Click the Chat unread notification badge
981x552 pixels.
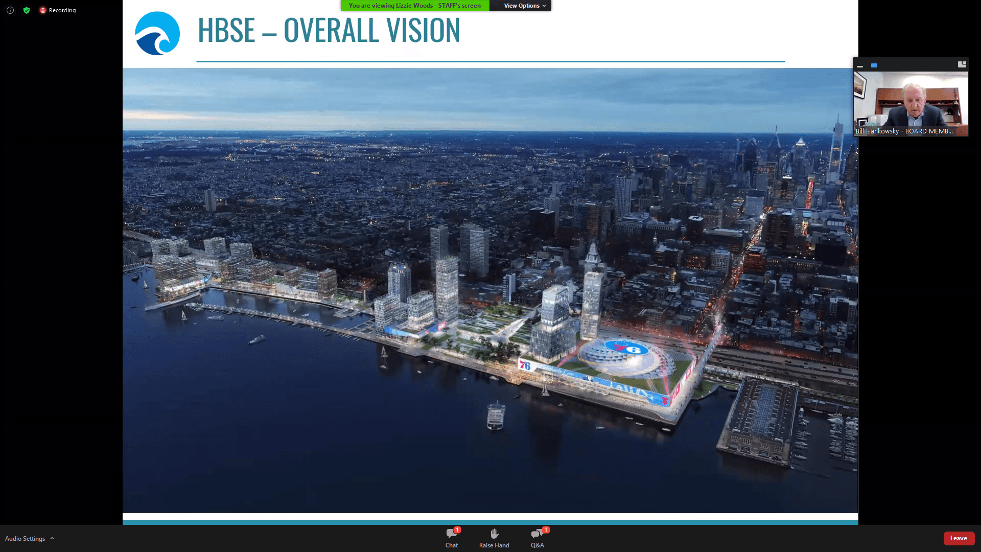tap(457, 530)
